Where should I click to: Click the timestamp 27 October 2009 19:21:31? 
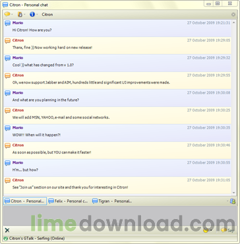click(x=208, y=23)
